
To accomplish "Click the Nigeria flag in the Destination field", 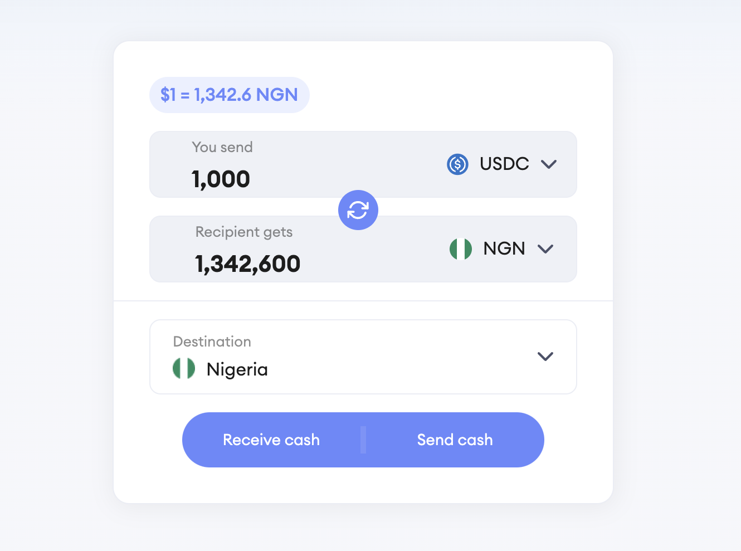I will pyautogui.click(x=184, y=369).
